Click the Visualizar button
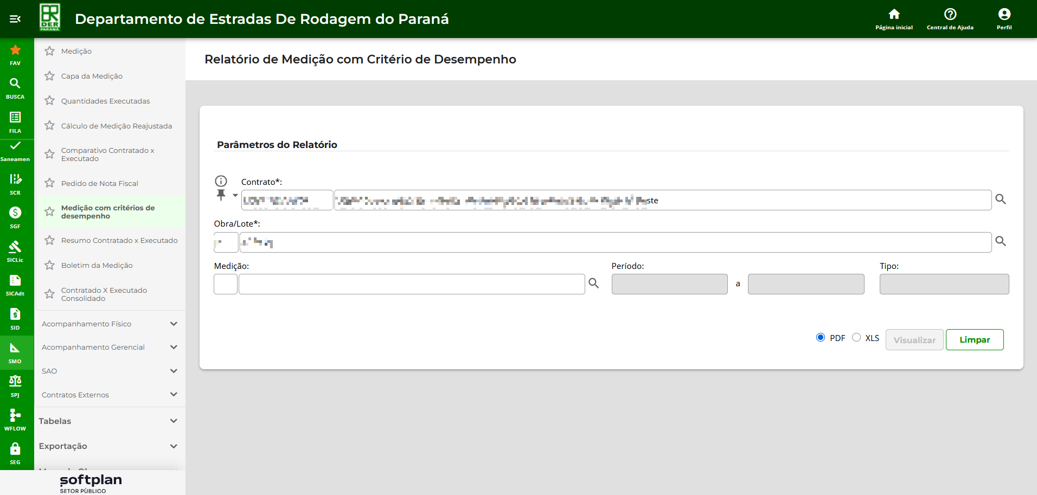 point(914,340)
